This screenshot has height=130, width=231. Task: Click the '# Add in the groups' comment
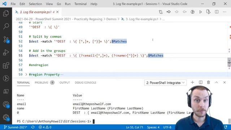47,51
